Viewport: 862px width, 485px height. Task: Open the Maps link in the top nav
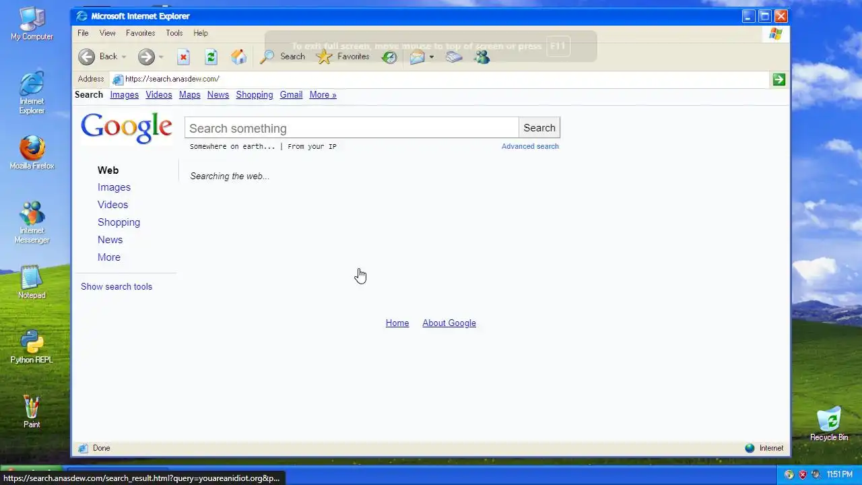point(190,95)
